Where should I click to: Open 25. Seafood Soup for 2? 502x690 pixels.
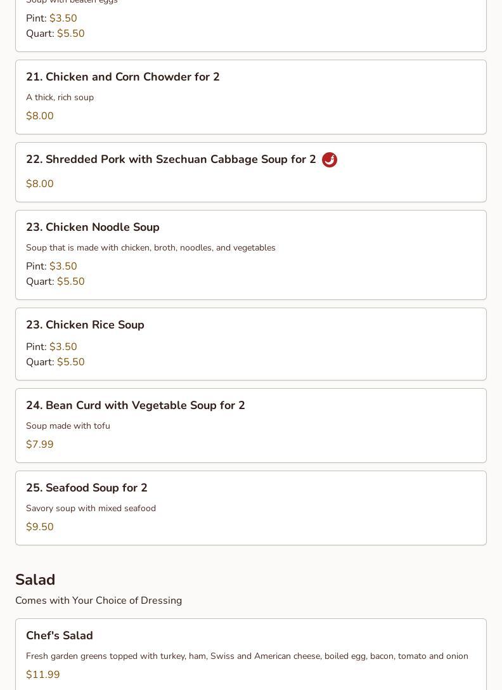251,508
